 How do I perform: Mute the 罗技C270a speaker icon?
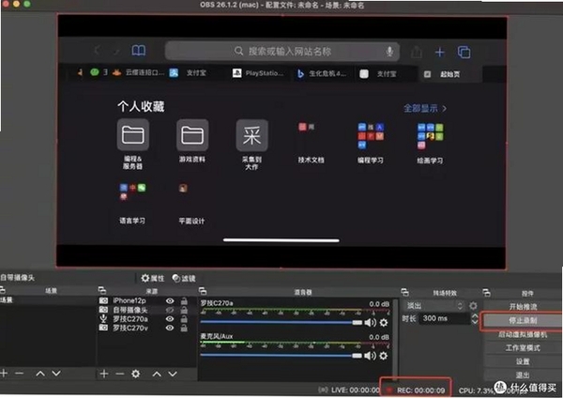click(371, 323)
